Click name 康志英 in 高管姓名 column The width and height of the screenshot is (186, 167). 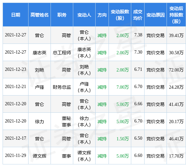click(x=40, y=53)
